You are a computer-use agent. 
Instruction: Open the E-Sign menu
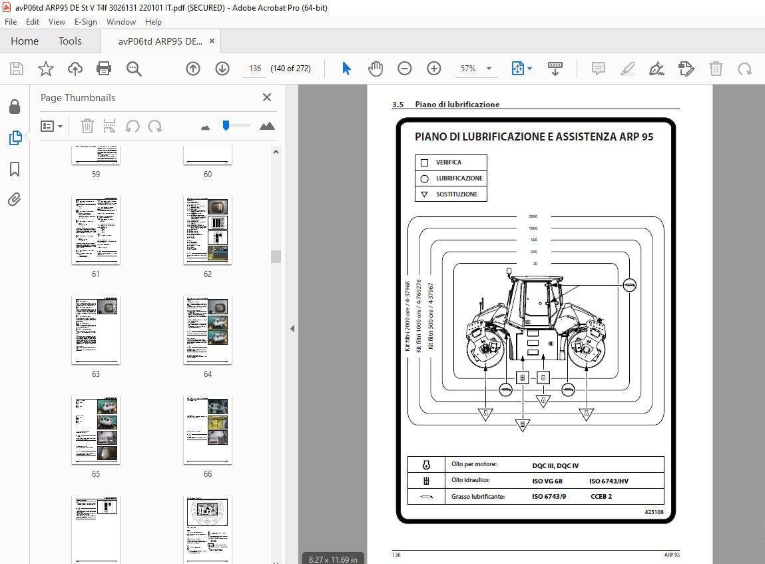pos(86,22)
